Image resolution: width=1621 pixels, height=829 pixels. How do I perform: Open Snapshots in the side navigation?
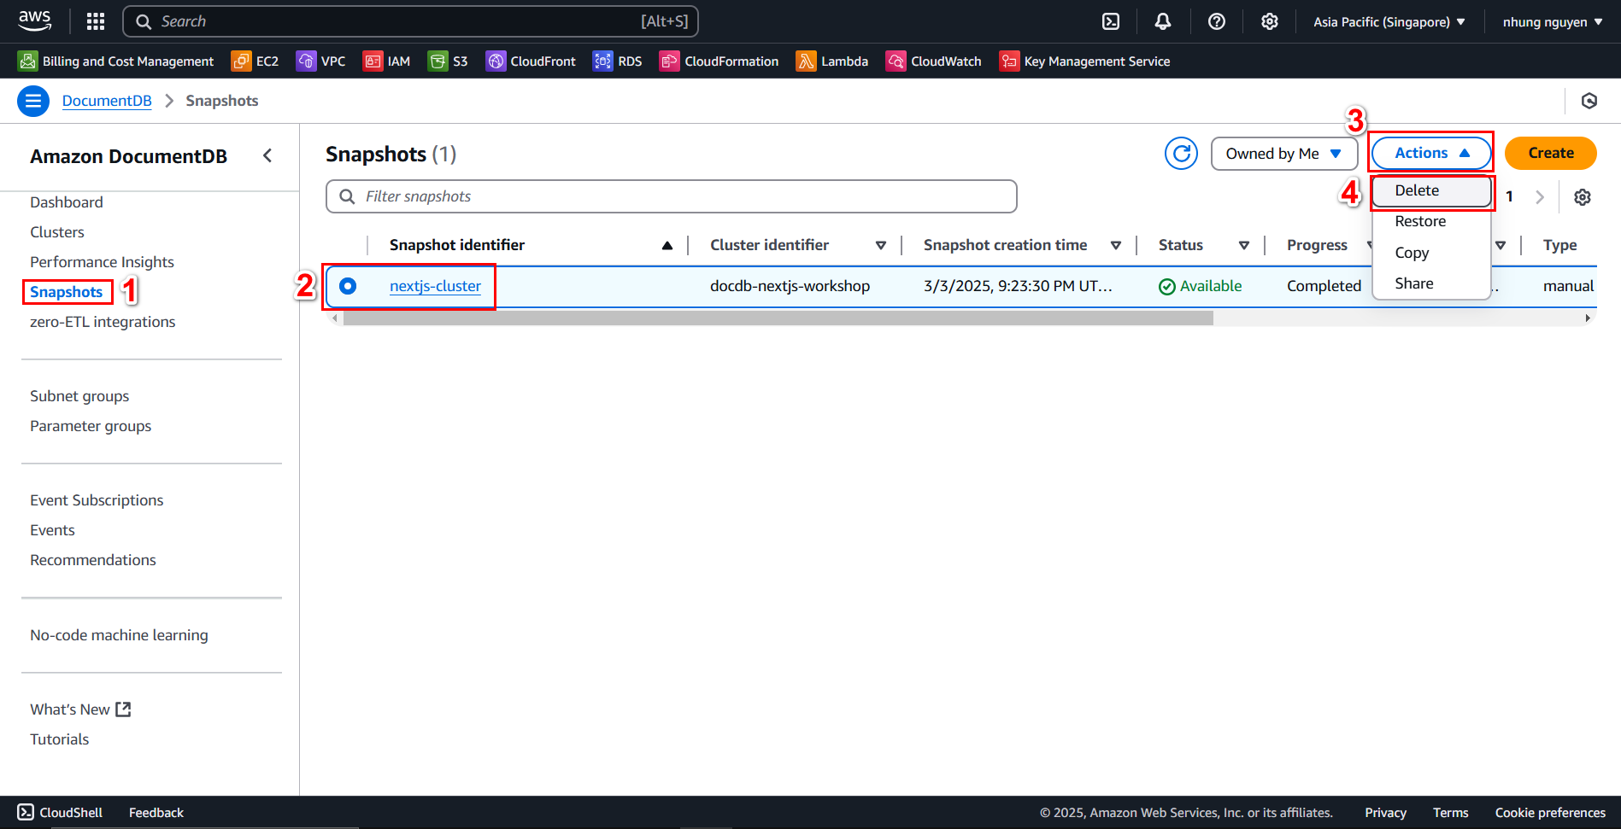pos(67,292)
